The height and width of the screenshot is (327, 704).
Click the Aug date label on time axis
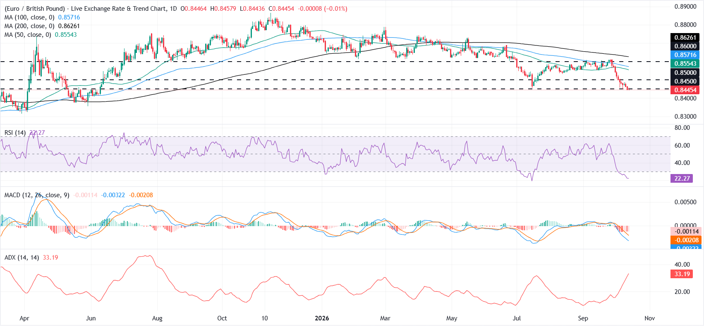(x=157, y=318)
